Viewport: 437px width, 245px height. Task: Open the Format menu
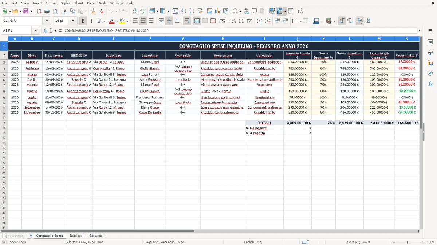(51, 3)
